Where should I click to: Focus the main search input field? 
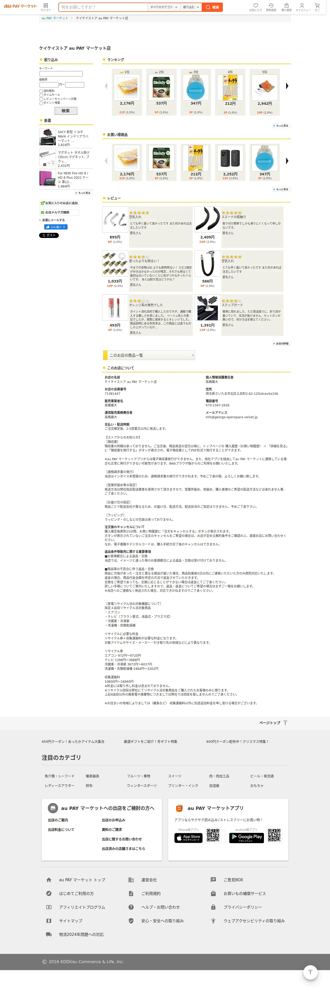tap(103, 7)
